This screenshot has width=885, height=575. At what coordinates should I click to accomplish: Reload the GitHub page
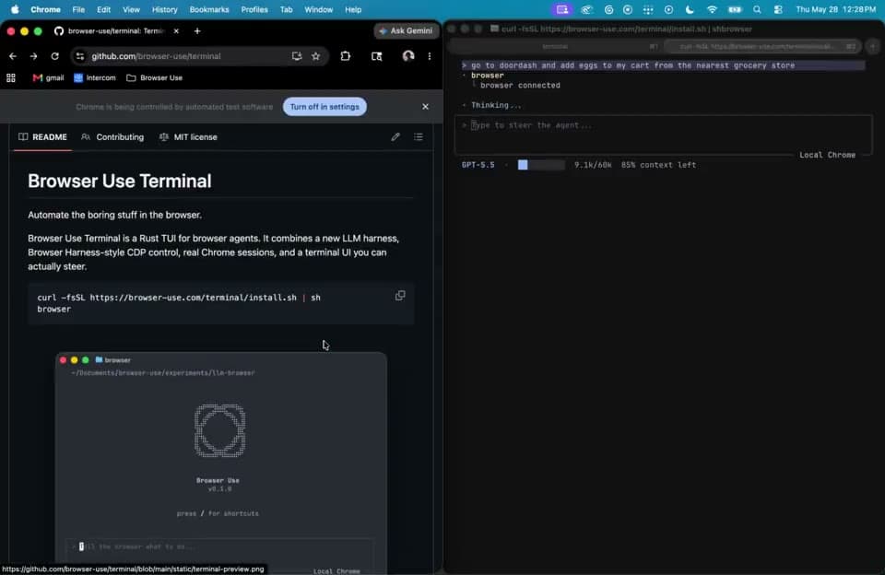(x=54, y=56)
